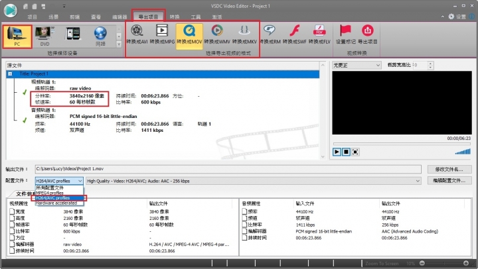The height and width of the screenshot is (269, 478).
Task: Tick the audio 频道 checkbox
Action: point(244,218)
